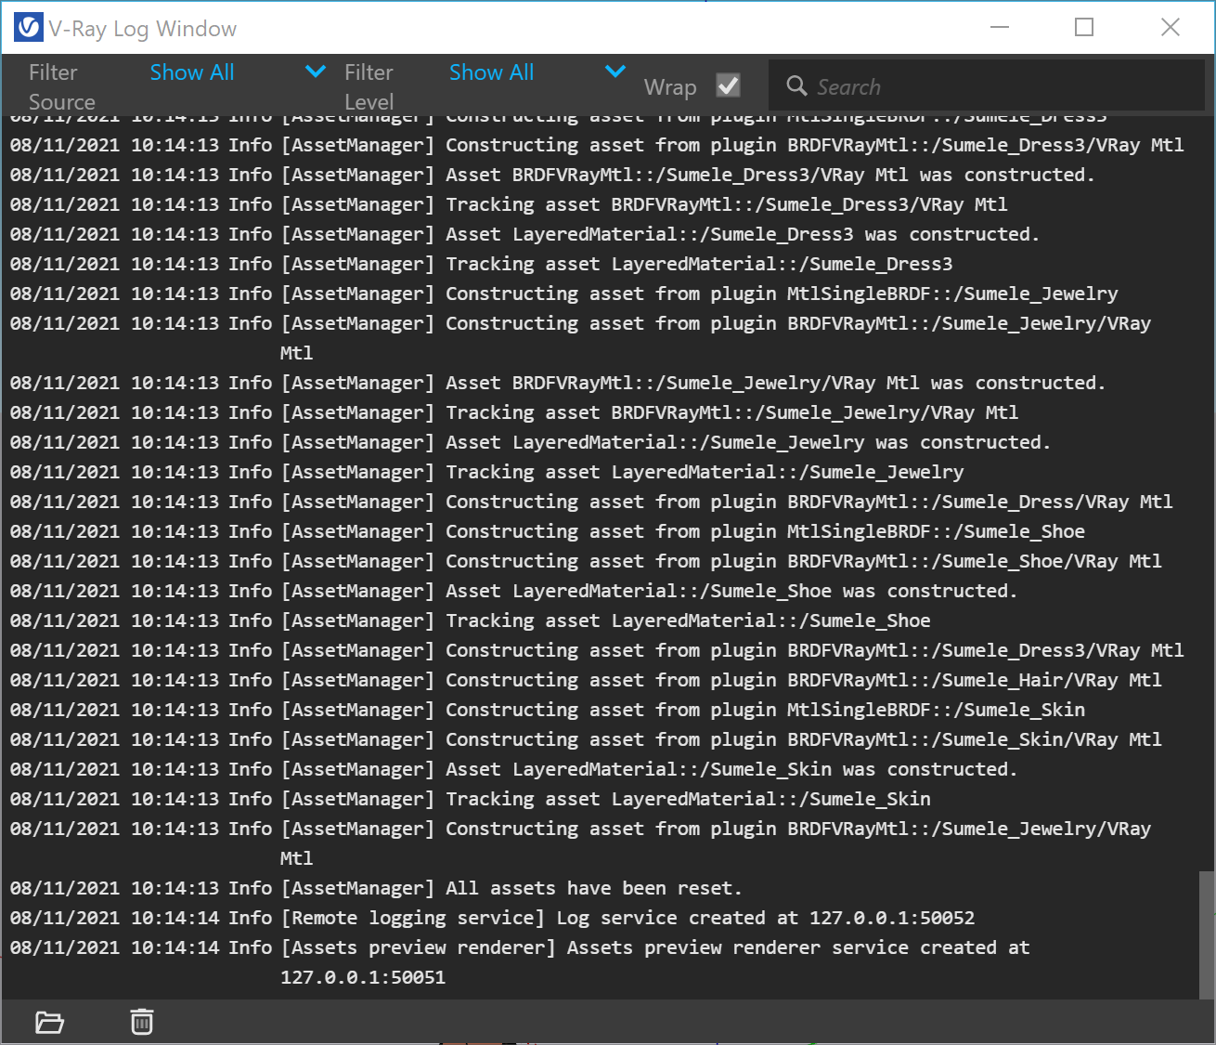Image resolution: width=1216 pixels, height=1045 pixels.
Task: Maximize the V-Ray Log Window
Action: [1084, 27]
